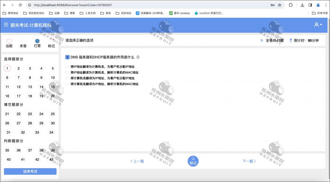Open the 工具文档 bookmark folder
This screenshot has height=182, width=330.
pyautogui.click(x=88, y=13)
